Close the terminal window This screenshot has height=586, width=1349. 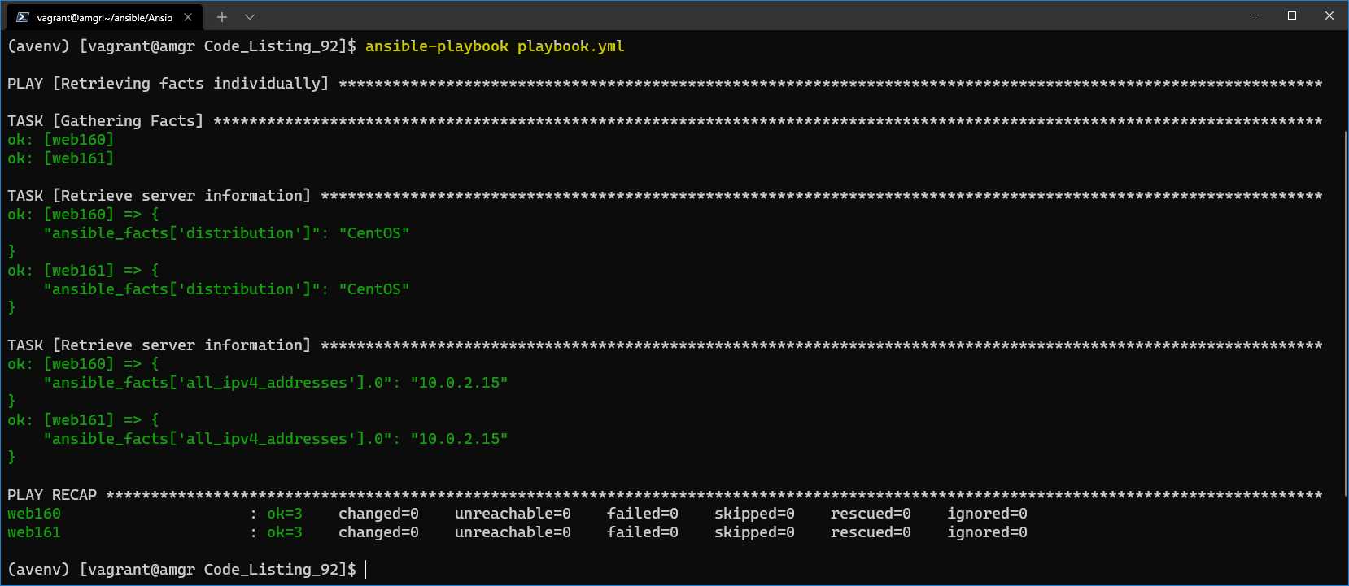(x=1329, y=15)
